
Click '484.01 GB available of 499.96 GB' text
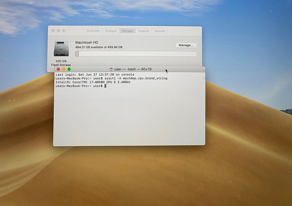(99, 47)
